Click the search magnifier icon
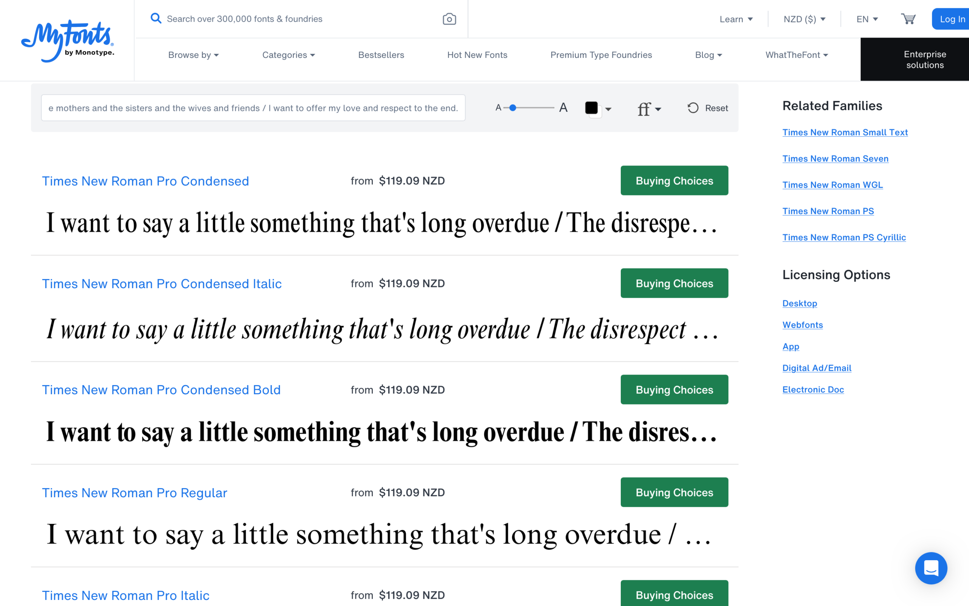 (x=156, y=19)
